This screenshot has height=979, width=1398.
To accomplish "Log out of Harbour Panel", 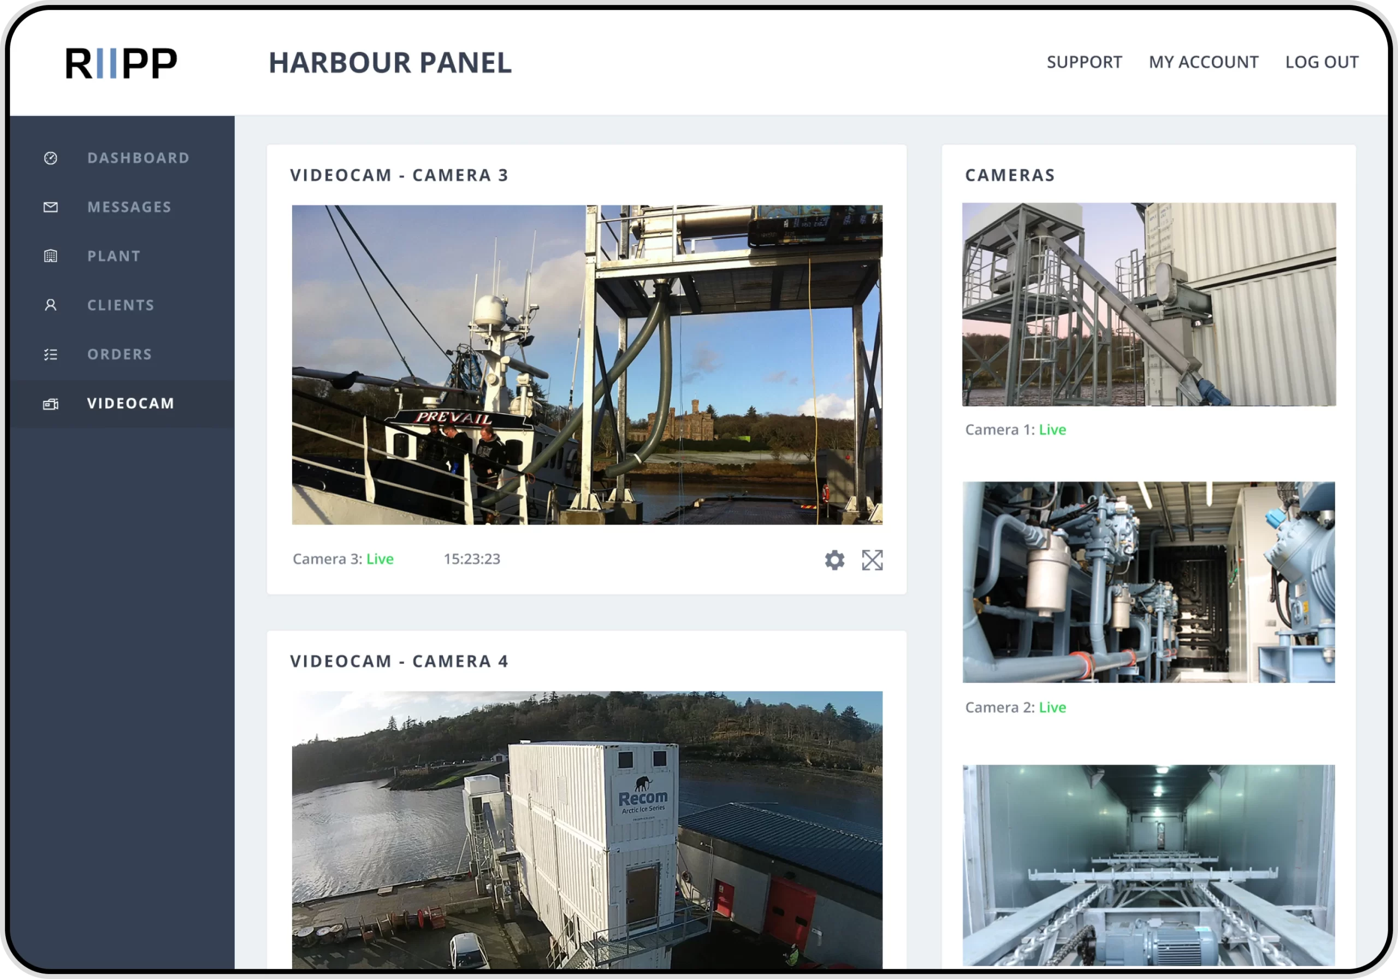I will tap(1322, 62).
